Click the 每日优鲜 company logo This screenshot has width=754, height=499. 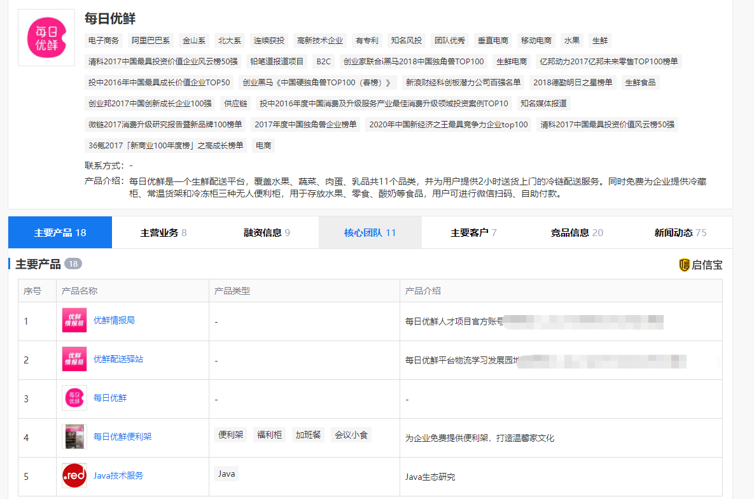pos(46,37)
